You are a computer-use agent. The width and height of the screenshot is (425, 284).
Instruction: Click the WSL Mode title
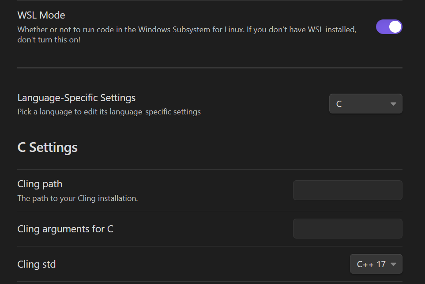pyautogui.click(x=41, y=15)
